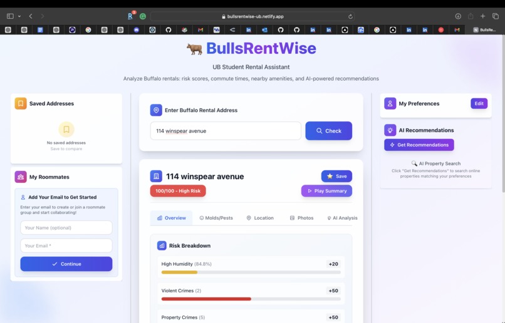Click the location pin icon by Enter Address
505x323 pixels.
click(x=156, y=110)
